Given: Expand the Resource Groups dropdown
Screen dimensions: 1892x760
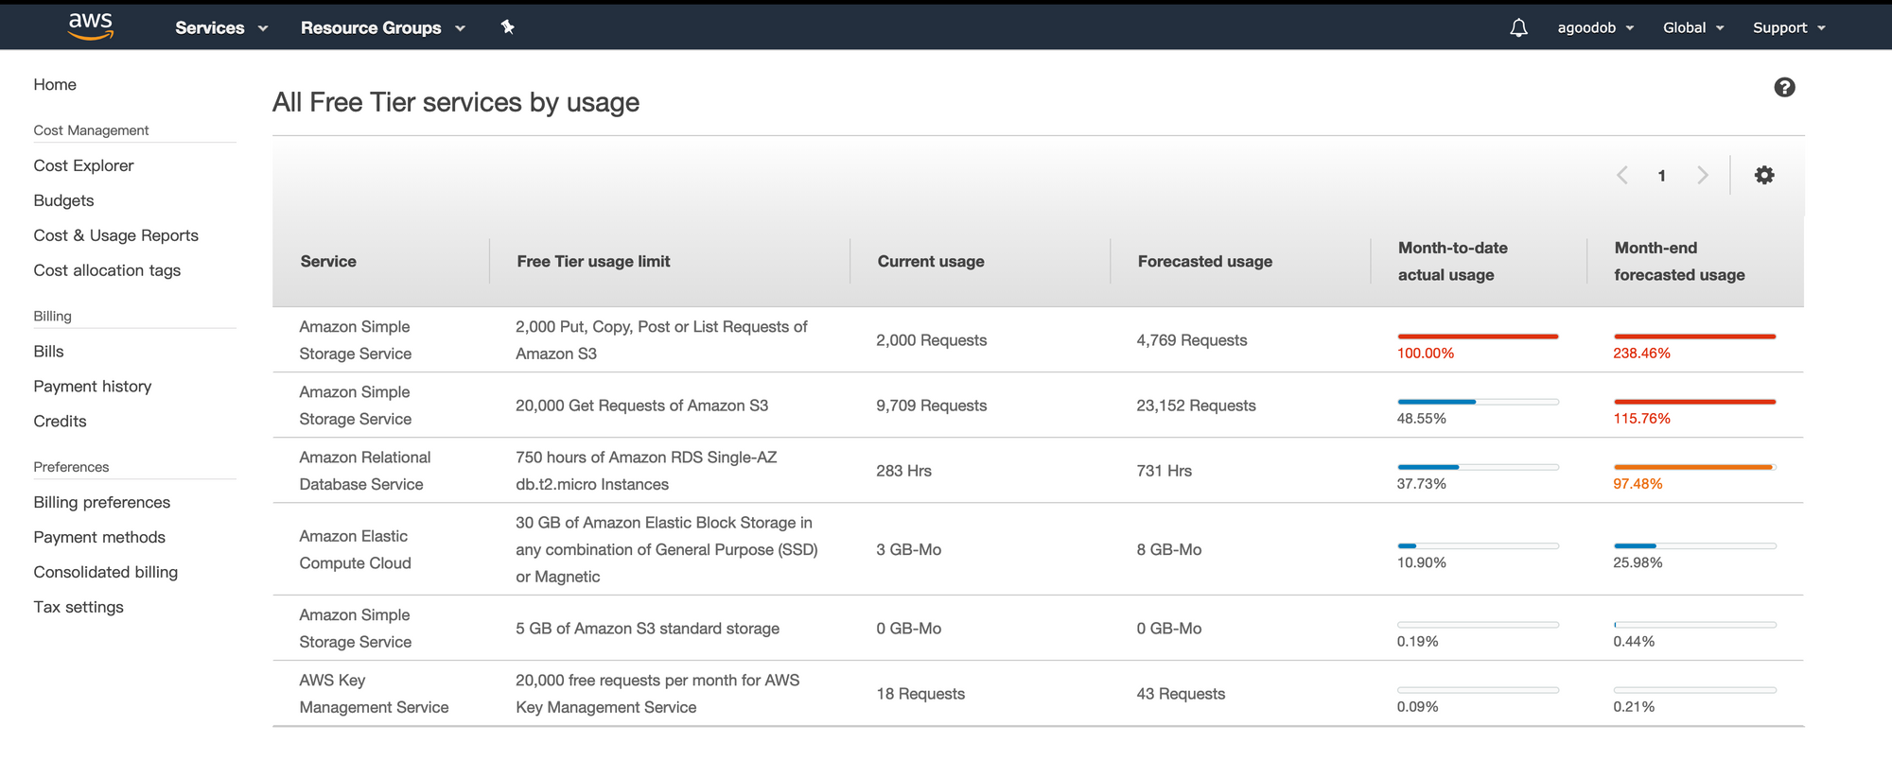Looking at the screenshot, I should click(382, 28).
